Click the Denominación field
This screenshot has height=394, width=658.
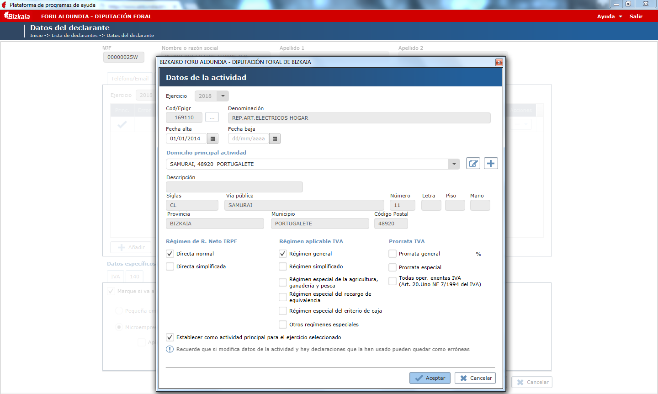pyautogui.click(x=359, y=118)
